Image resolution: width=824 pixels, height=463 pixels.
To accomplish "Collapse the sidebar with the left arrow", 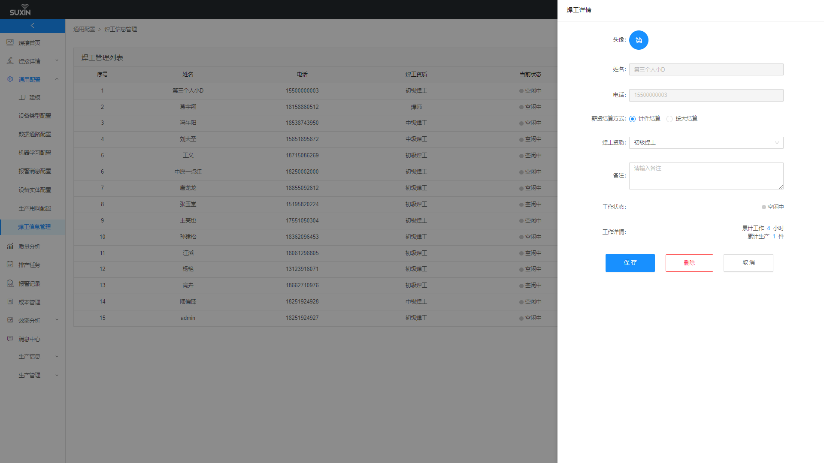I will [x=33, y=26].
